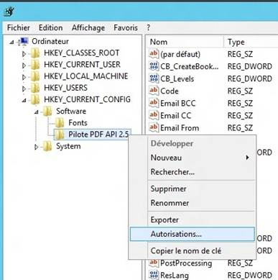Click the Nom column header
The width and height of the screenshot is (278, 280).
coord(185,42)
